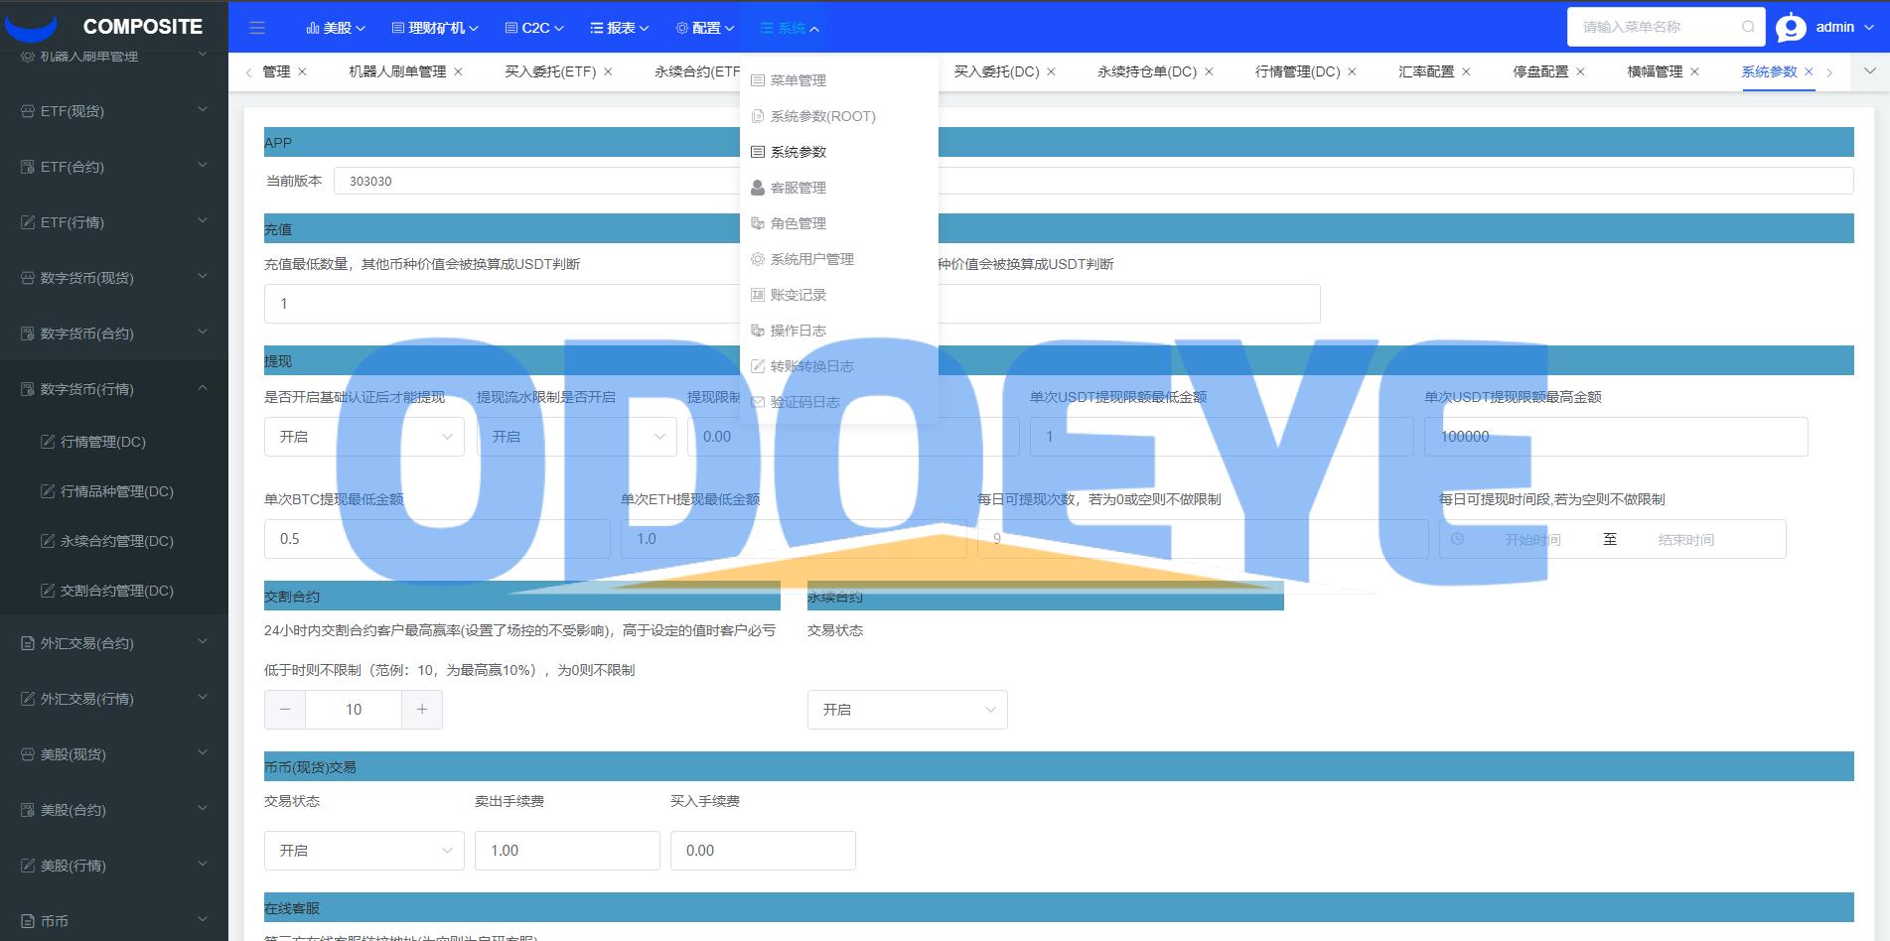Close the 停盘配置 tab
This screenshot has height=941, width=1890.
pyautogui.click(x=1580, y=71)
